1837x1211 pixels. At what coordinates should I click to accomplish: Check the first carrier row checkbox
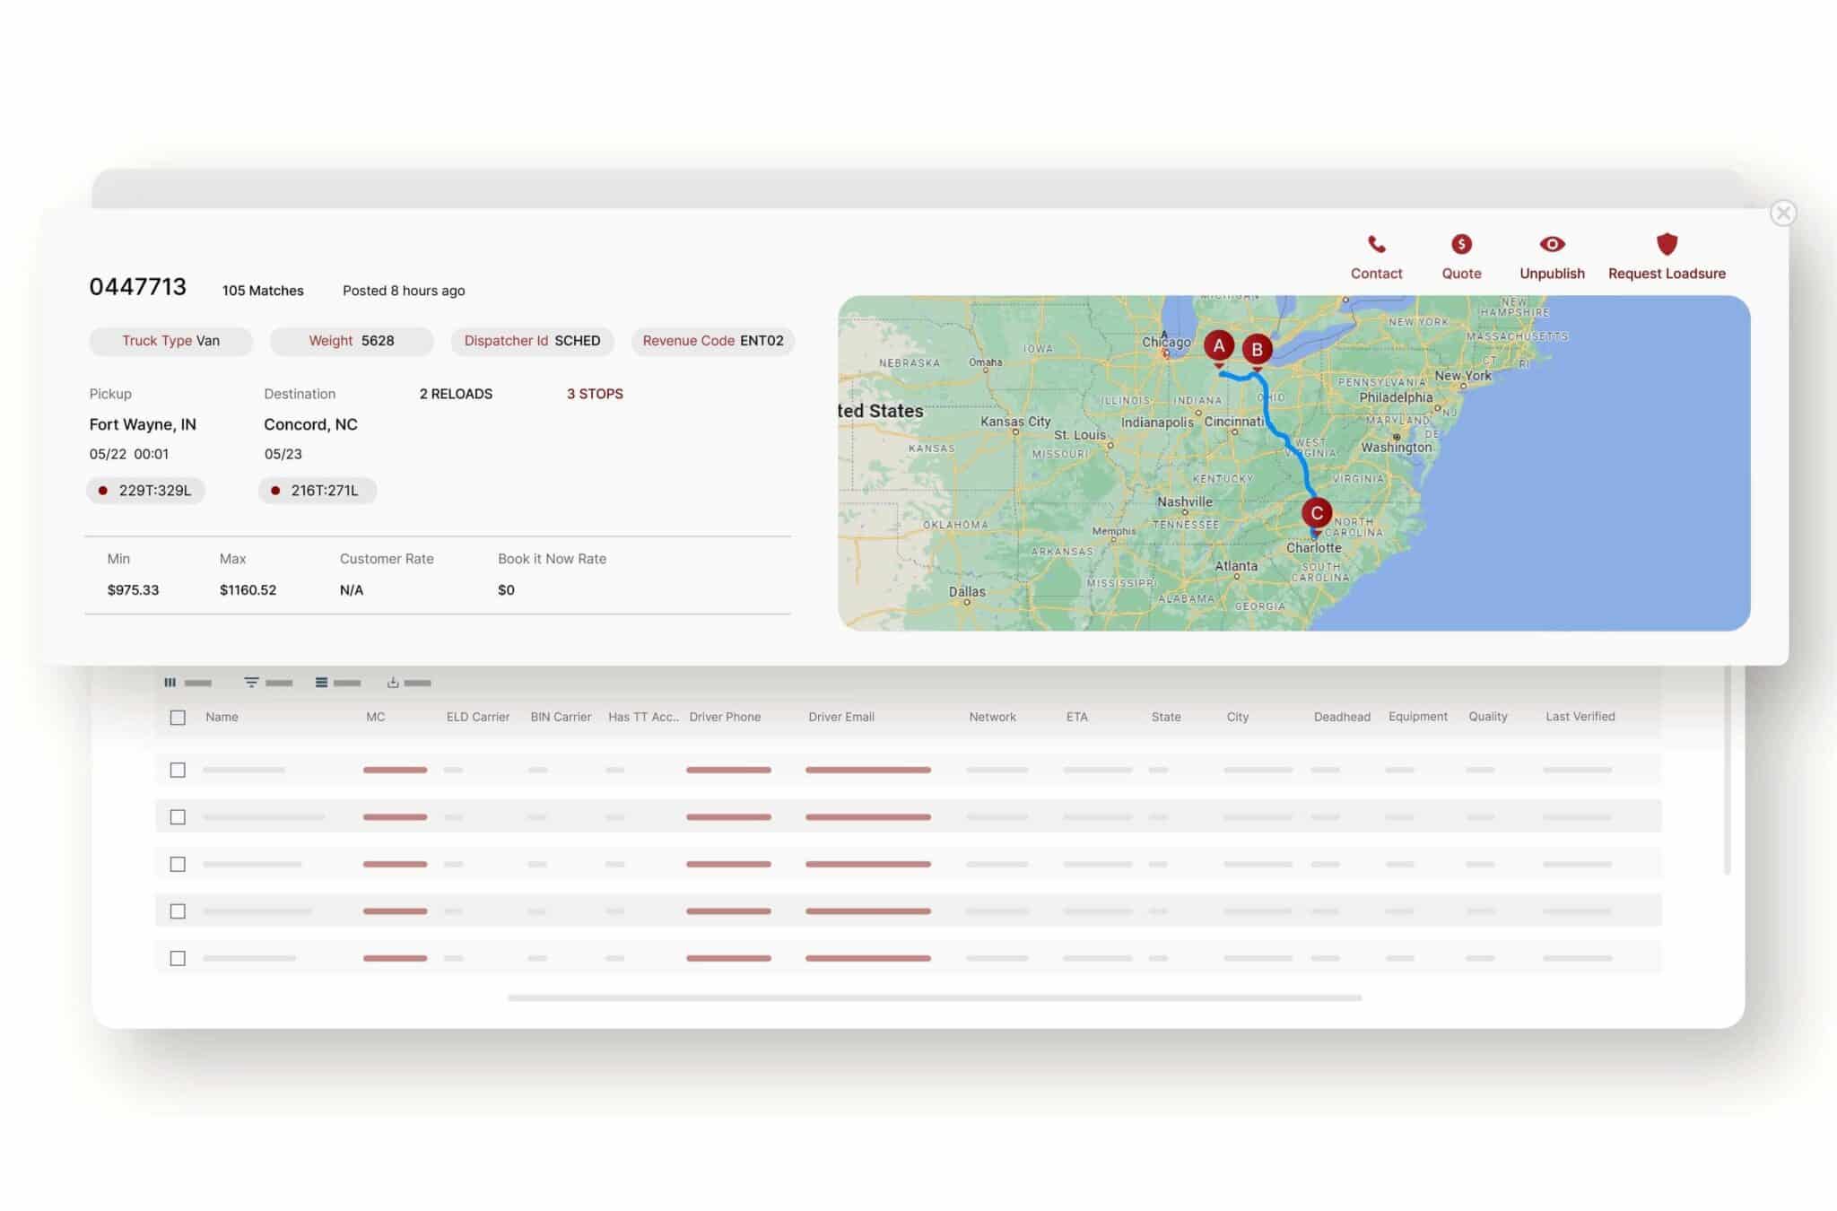(x=177, y=769)
